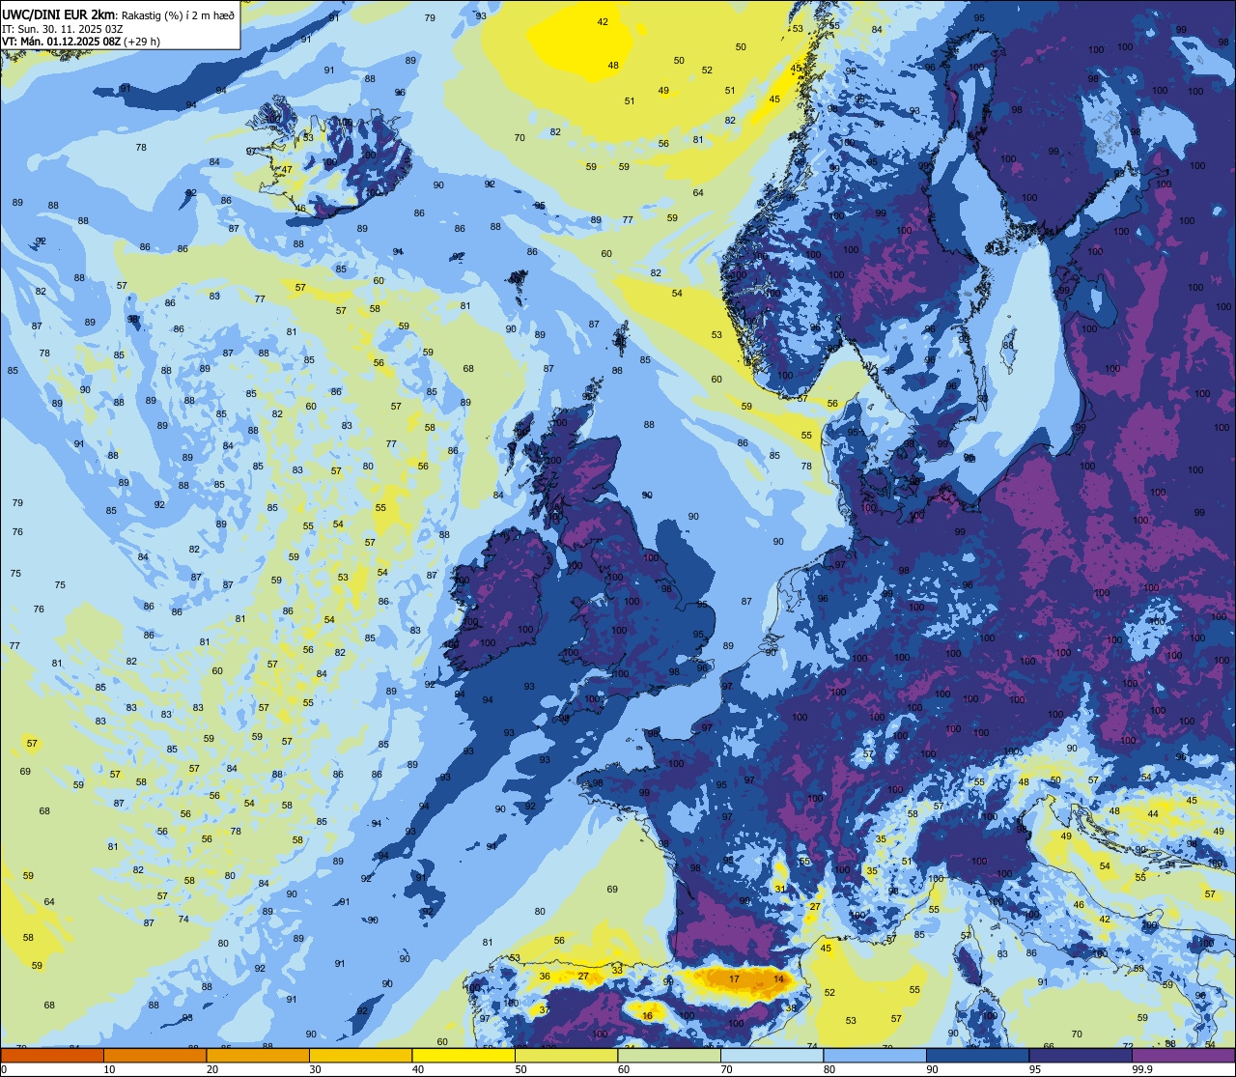Click the '95' legend scale label
Viewport: 1236px width, 1077px height.
point(1035,1069)
